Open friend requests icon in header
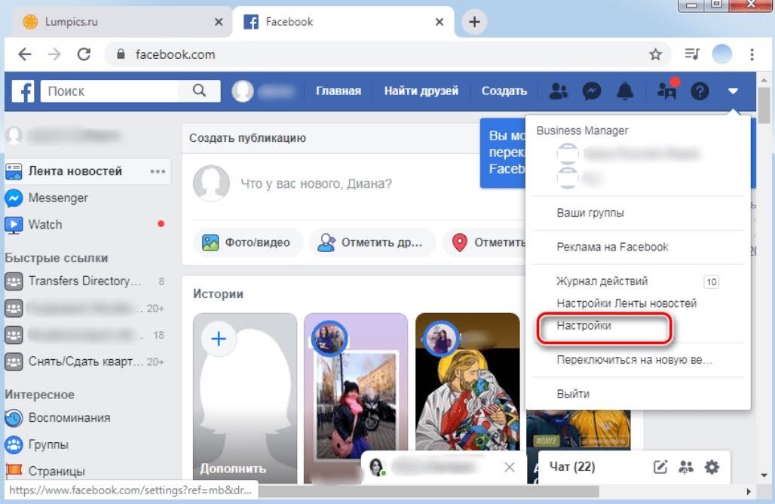The height and width of the screenshot is (504, 775). point(559,91)
